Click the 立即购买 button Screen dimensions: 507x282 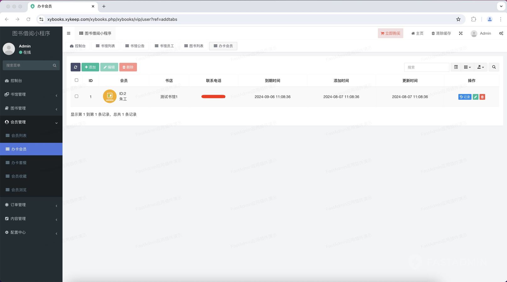(390, 33)
